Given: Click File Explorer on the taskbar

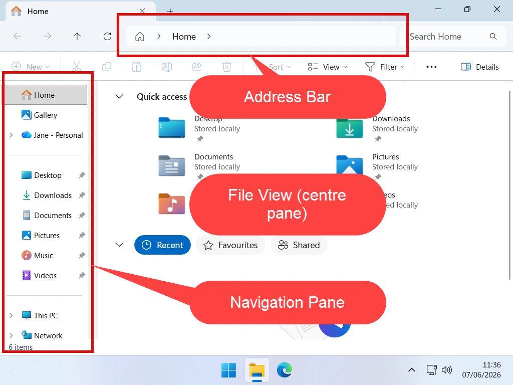Looking at the screenshot, I should coord(257,370).
